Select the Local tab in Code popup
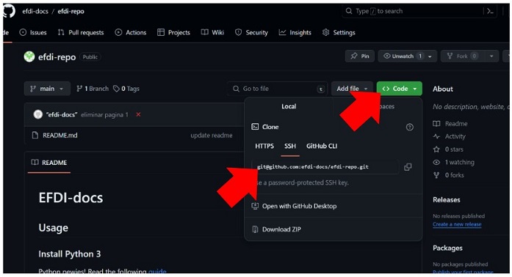The height and width of the screenshot is (277, 512). tap(289, 106)
